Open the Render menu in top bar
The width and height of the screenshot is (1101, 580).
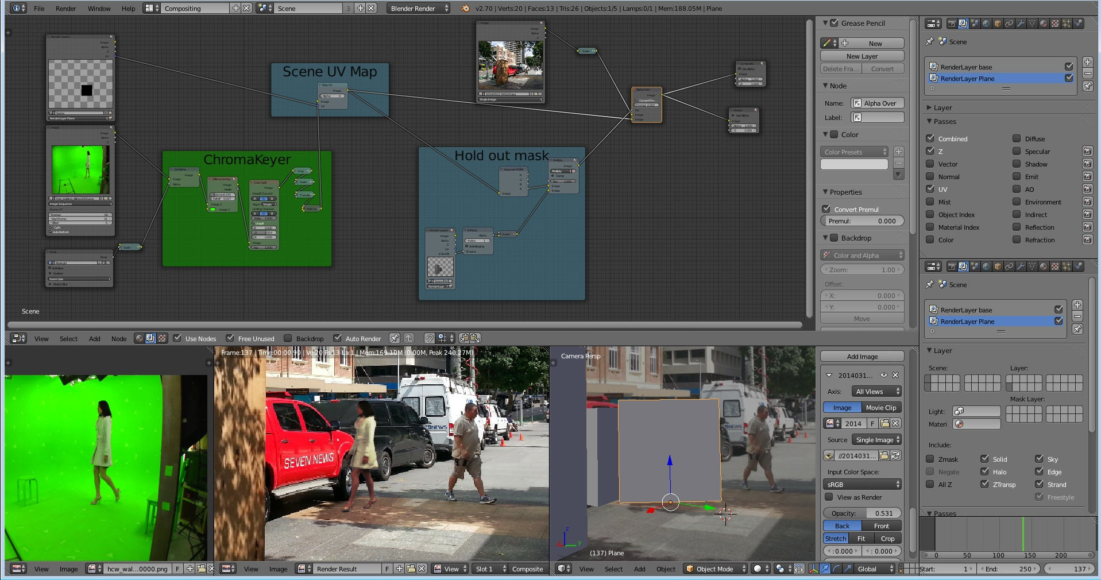pyautogui.click(x=65, y=8)
